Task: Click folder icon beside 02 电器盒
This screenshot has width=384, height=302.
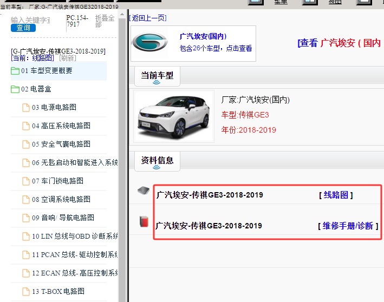Action: tap(15, 89)
